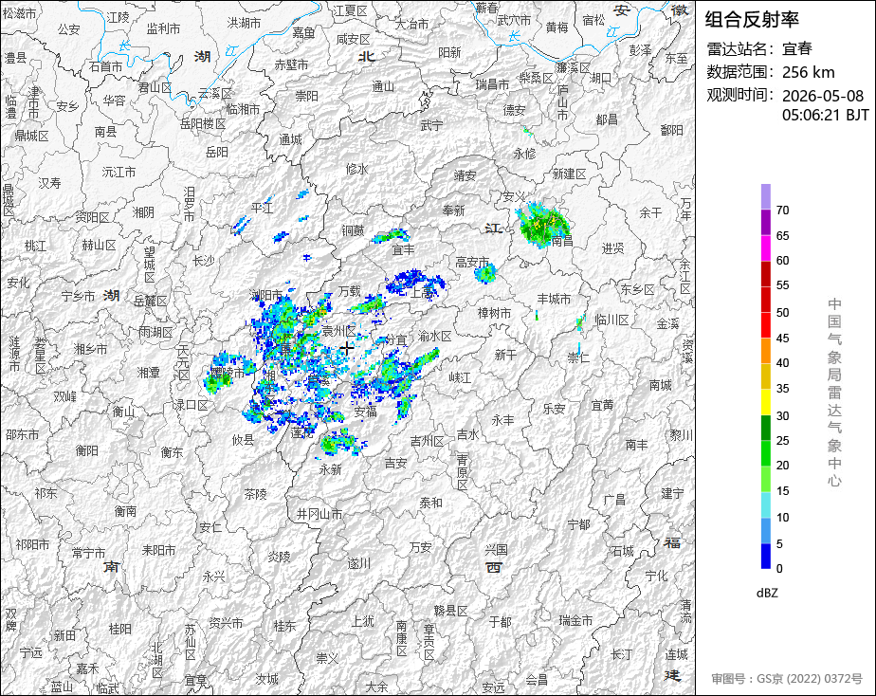Click the radar echo blob at 高安市
Image resolution: width=876 pixels, height=696 pixels.
coord(485,273)
